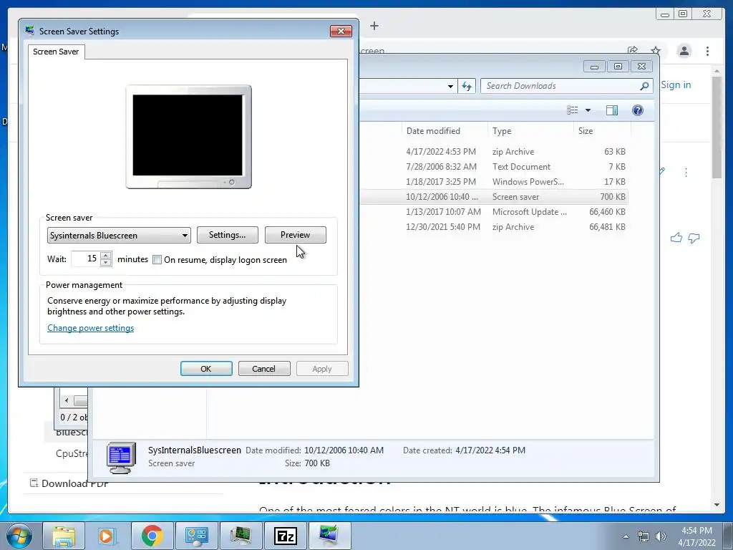The width and height of the screenshot is (733, 550).
Task: Refresh the Explorer address bar
Action: coord(467,86)
